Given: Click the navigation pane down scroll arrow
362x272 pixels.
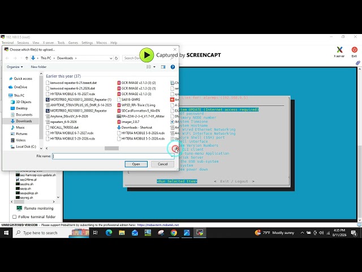Looking at the screenshot, I should [41, 148].
